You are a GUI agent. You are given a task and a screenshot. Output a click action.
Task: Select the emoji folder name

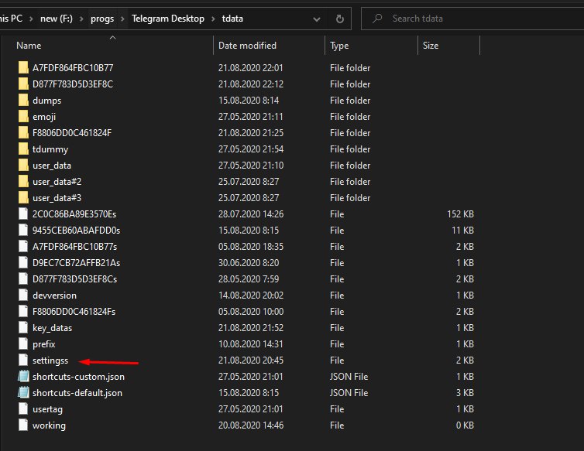click(44, 117)
